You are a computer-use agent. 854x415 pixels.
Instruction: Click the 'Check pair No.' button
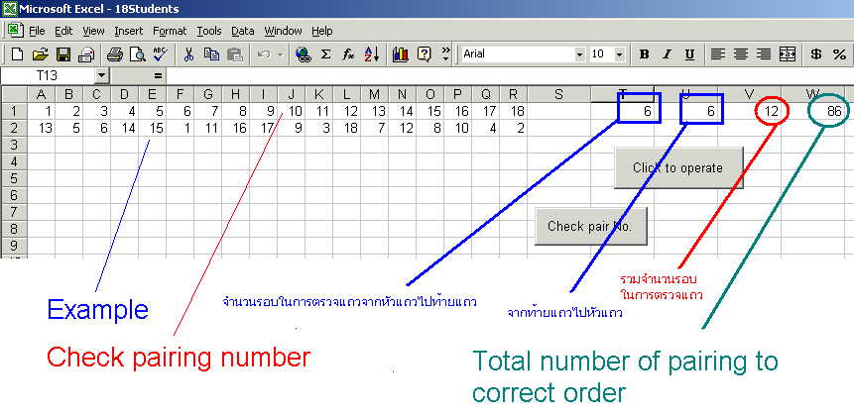[590, 226]
